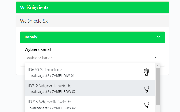Click the light bulb icon for ID713
Viewport: 180px width, 112px height.
(x=147, y=105)
